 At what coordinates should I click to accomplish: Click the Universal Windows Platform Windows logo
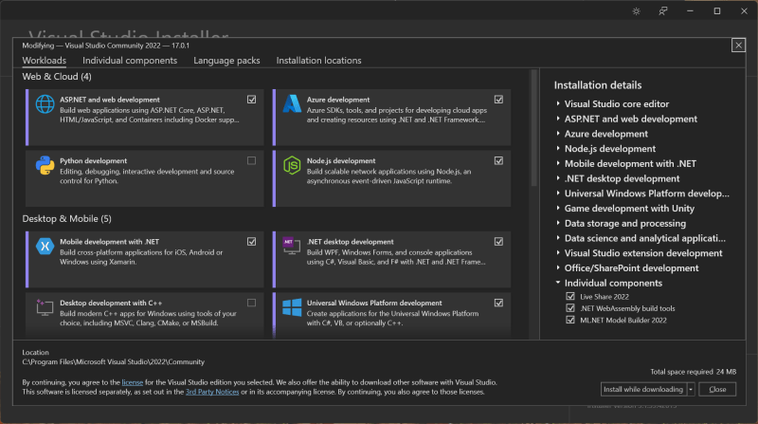tap(292, 307)
